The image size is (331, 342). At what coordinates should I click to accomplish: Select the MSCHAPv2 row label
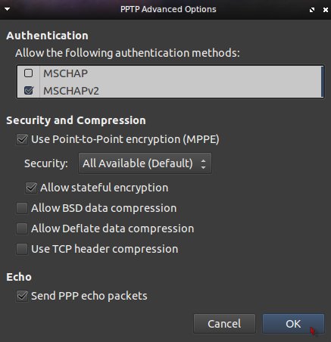(71, 91)
